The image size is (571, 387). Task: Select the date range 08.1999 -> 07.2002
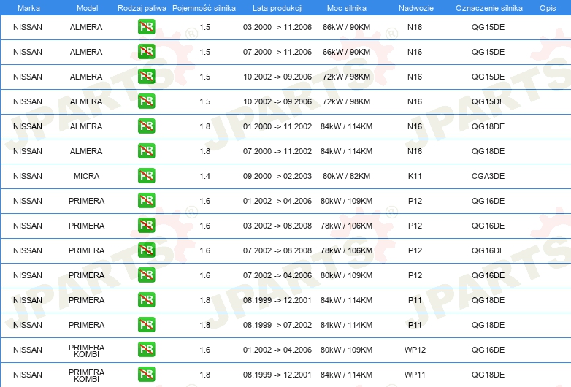tap(277, 325)
